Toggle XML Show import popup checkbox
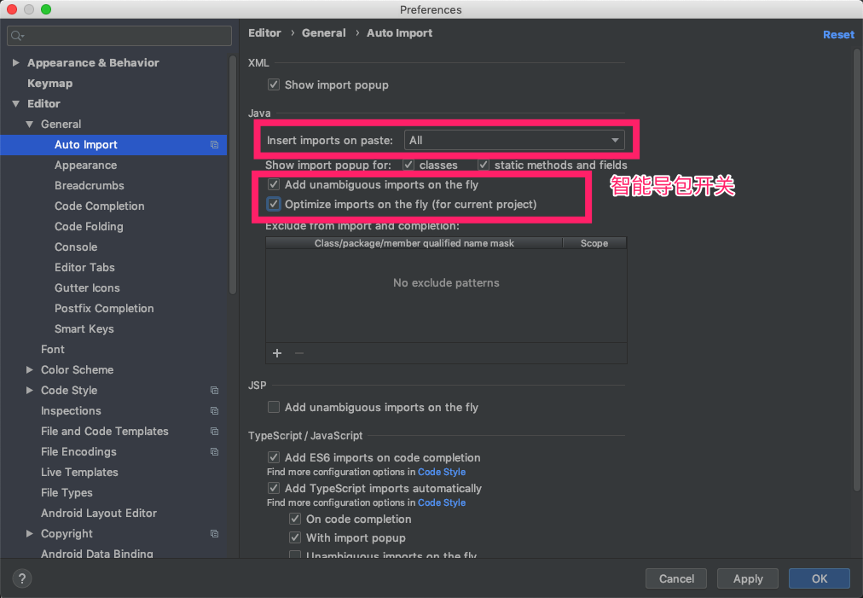Screen dimensions: 863x598 [274, 84]
